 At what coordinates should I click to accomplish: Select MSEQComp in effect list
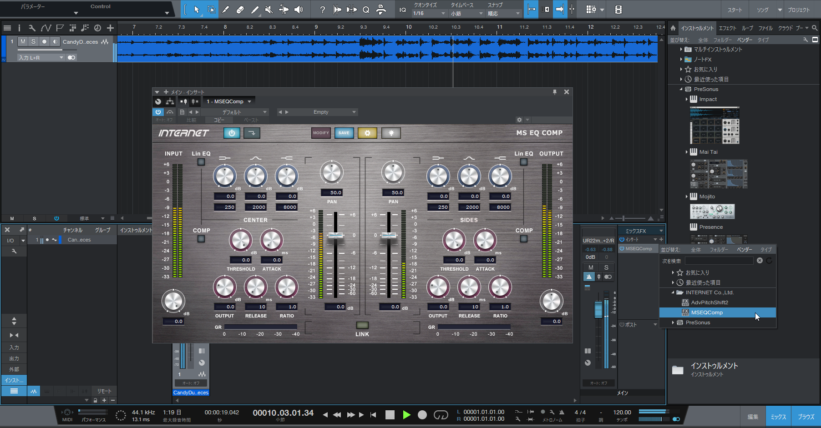[x=718, y=312]
